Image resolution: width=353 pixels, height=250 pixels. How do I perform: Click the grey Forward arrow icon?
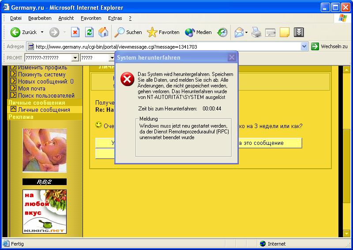coord(54,32)
